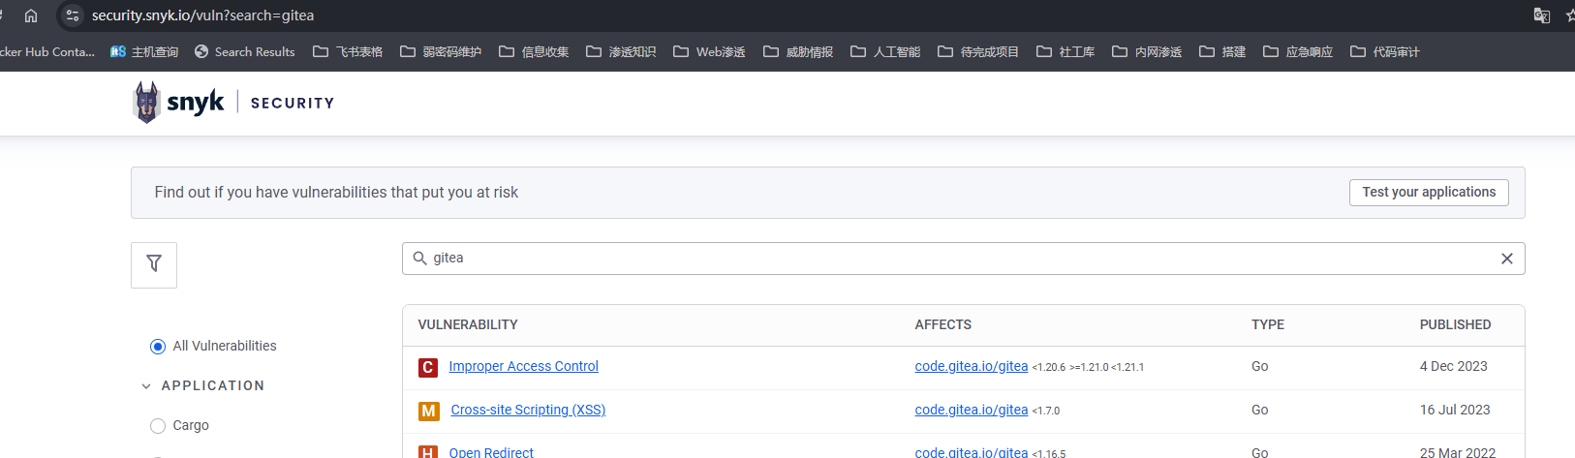This screenshot has width=1575, height=458.
Task: Open the 信息收集 bookmark folder
Action: 534,51
